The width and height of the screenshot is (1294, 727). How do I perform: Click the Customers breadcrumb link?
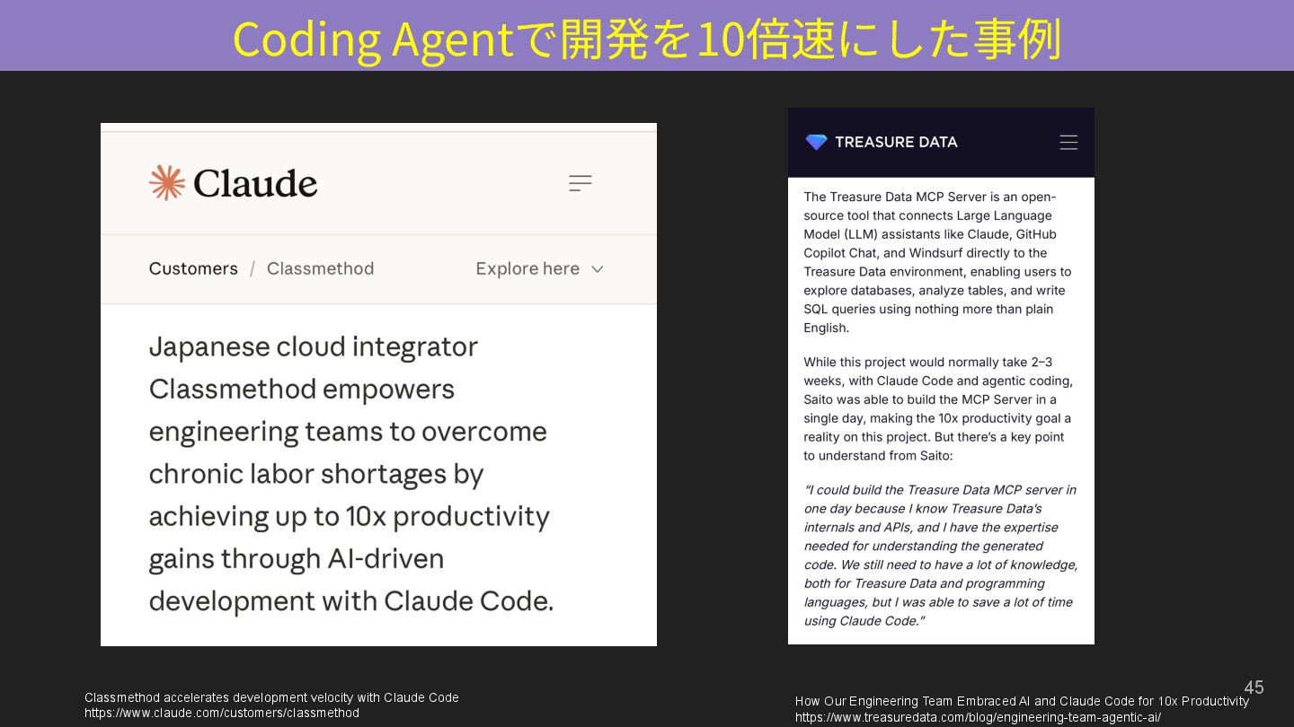[193, 268]
